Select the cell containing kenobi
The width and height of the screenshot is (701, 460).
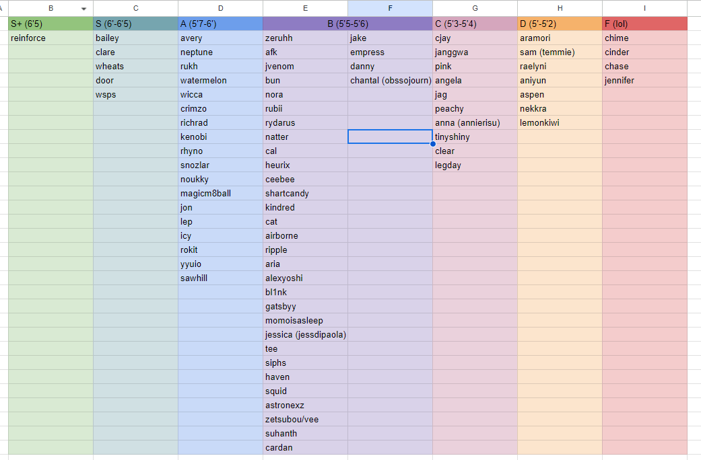pos(220,137)
